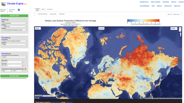The width and height of the screenshot is (184, 103).
Task: Click the End Date calendar icon
Action: click(23, 66)
